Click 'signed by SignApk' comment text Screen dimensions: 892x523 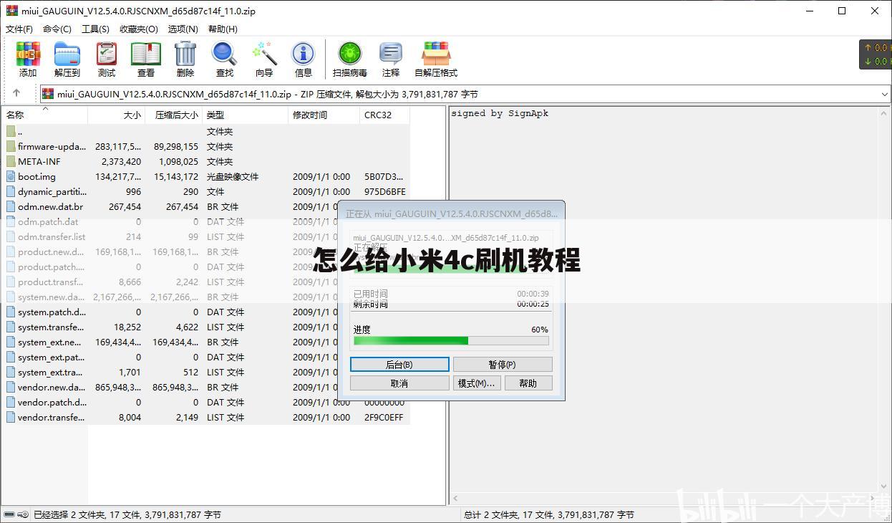coord(500,113)
